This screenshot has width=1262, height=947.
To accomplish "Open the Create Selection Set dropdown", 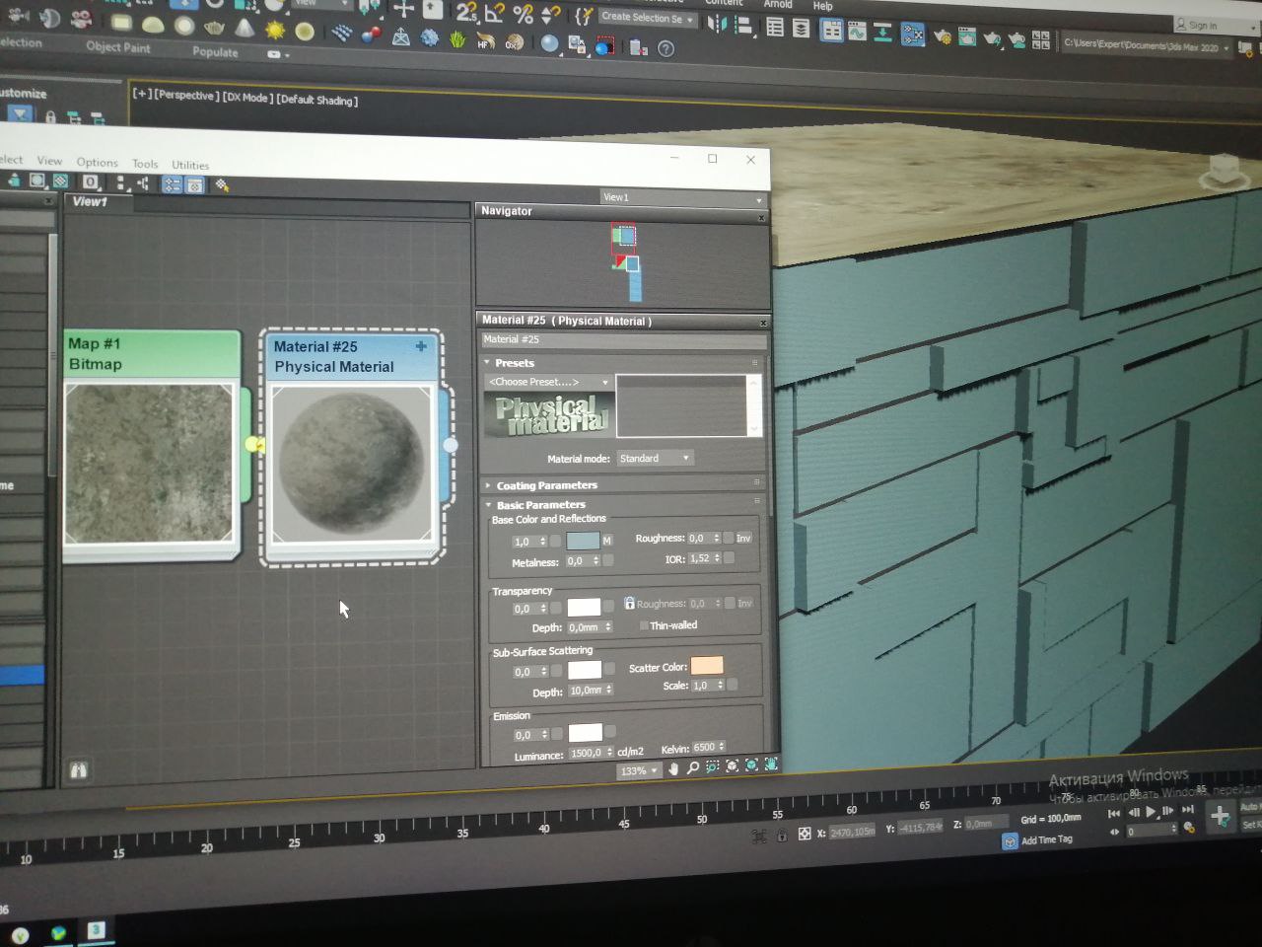I will (648, 18).
